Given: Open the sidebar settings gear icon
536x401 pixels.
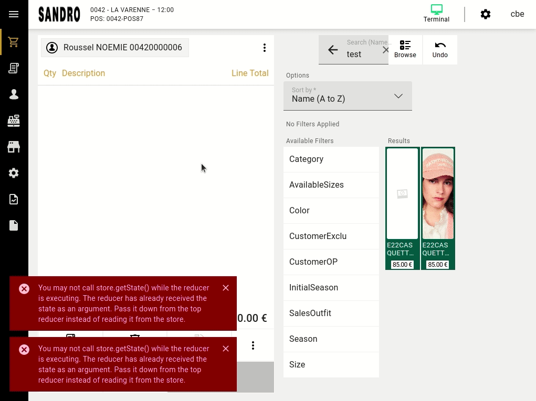Looking at the screenshot, I should click(x=14, y=173).
